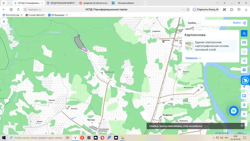Switch to сведения об объекте tab
The image size is (250, 141).
94,3
